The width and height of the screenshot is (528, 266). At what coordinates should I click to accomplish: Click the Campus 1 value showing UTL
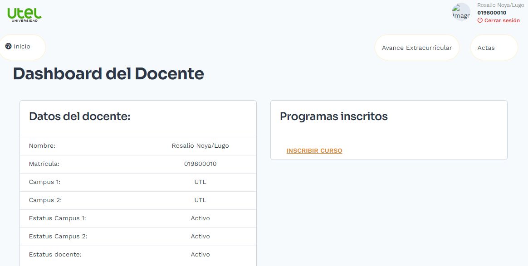(x=200, y=182)
